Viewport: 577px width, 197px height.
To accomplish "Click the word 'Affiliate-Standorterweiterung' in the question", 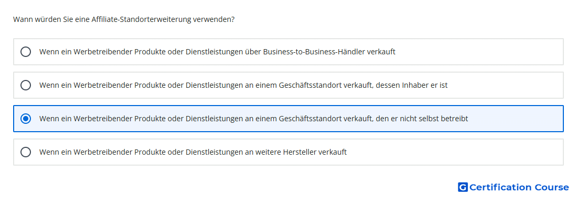I will click(141, 19).
